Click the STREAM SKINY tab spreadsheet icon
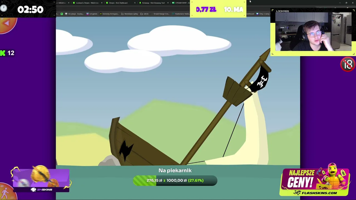This screenshot has width=356, height=200. coord(173,3)
